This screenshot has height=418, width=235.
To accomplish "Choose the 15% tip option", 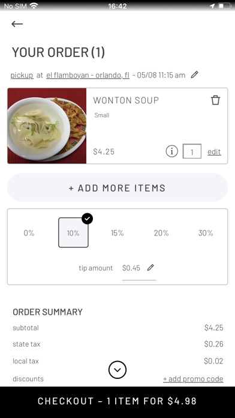I will (x=117, y=233).
